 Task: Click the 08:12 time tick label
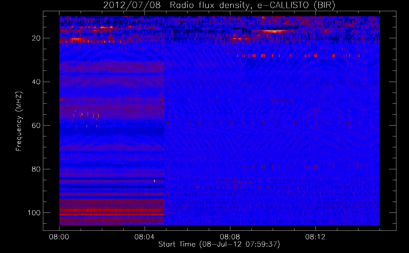point(315,237)
